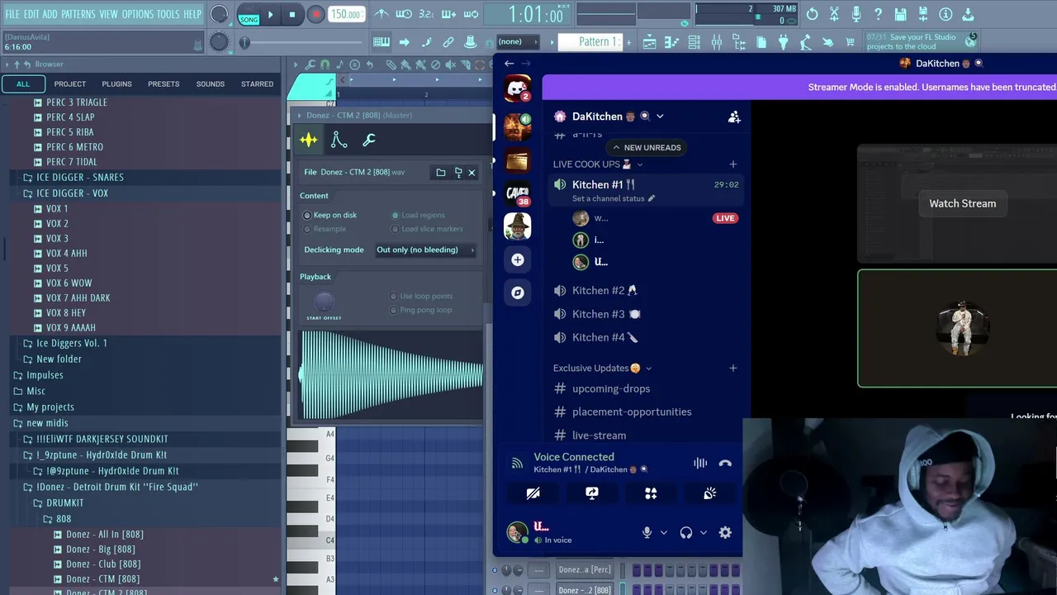The width and height of the screenshot is (1057, 595).
Task: Open Discord user settings gear
Action: click(725, 533)
